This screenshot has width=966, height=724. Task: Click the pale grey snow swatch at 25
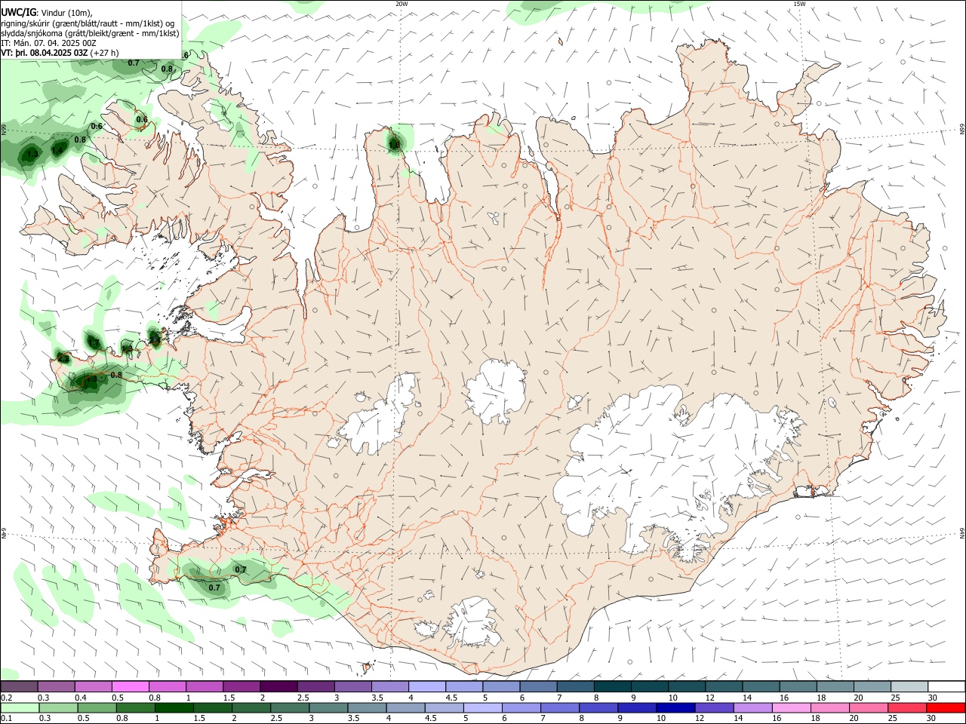click(x=909, y=687)
